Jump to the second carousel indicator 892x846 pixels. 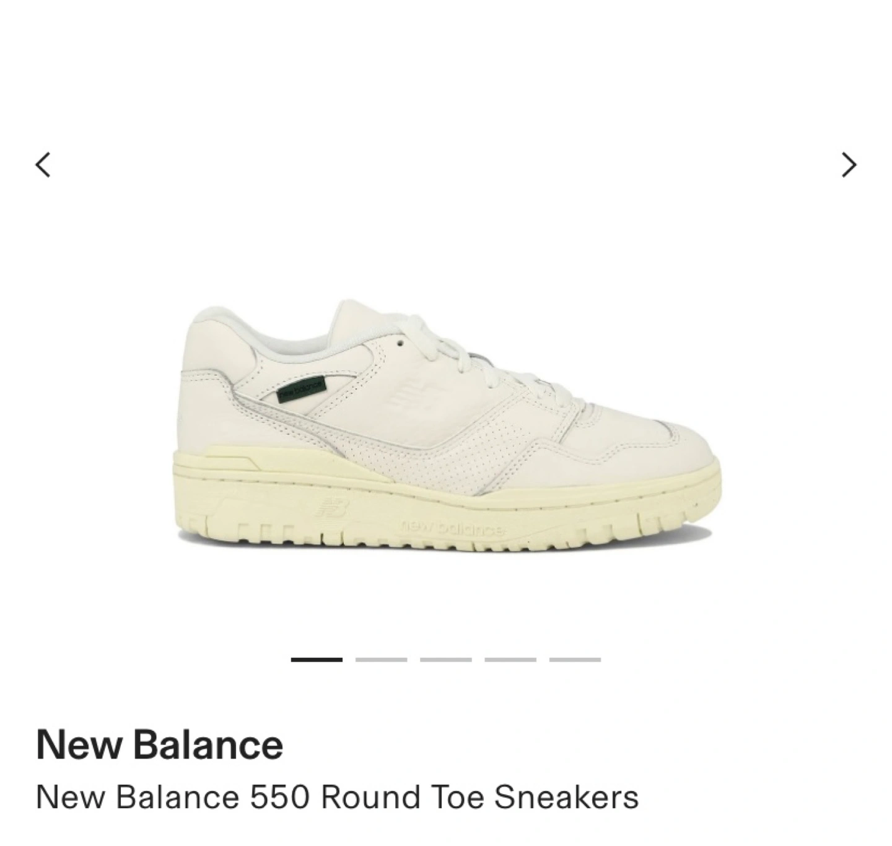(x=381, y=660)
